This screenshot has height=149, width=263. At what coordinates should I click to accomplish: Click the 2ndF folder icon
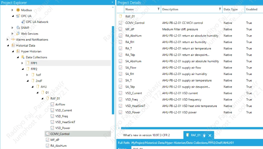pyautogui.click(x=33, y=81)
